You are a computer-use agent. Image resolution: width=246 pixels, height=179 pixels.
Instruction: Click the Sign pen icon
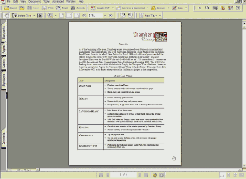click(174, 8)
